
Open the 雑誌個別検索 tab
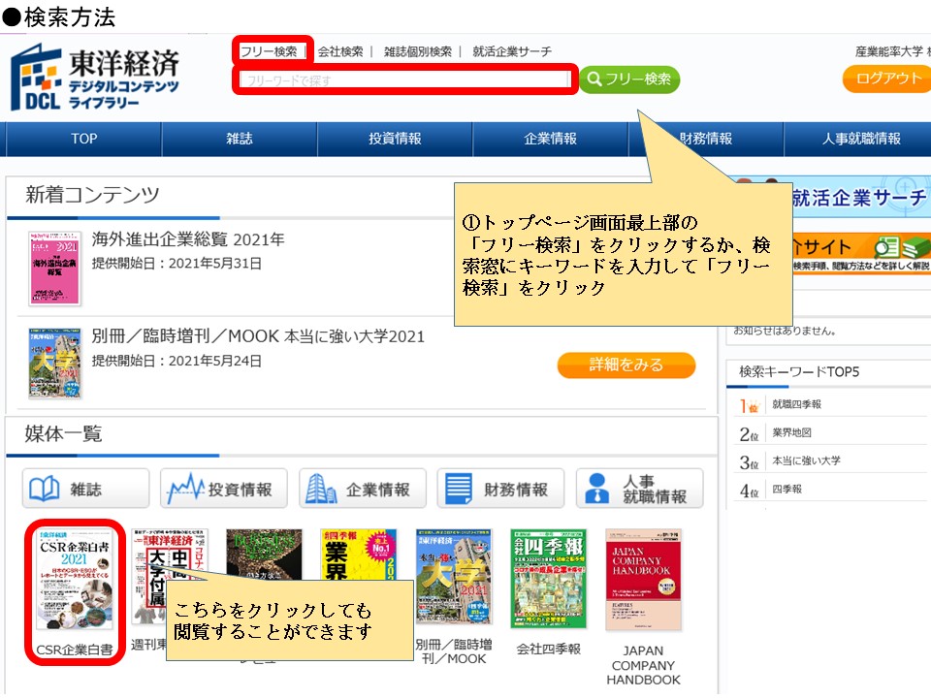(418, 51)
